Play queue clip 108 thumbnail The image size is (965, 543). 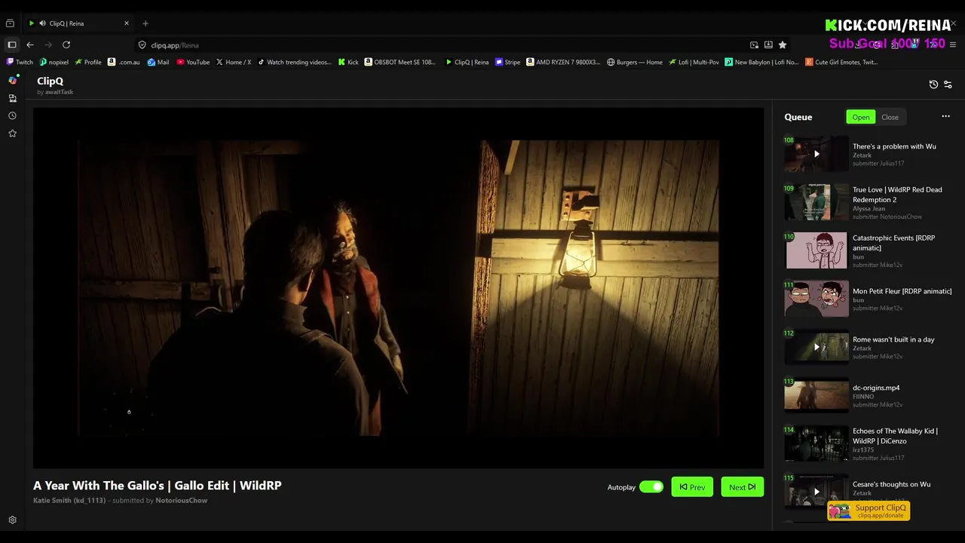point(816,154)
